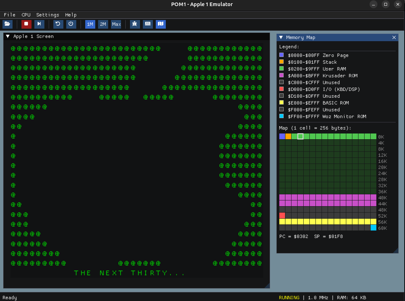This screenshot has width=405, height=301.
Task: Stop emulation with the red stop icon
Action: pyautogui.click(x=26, y=24)
